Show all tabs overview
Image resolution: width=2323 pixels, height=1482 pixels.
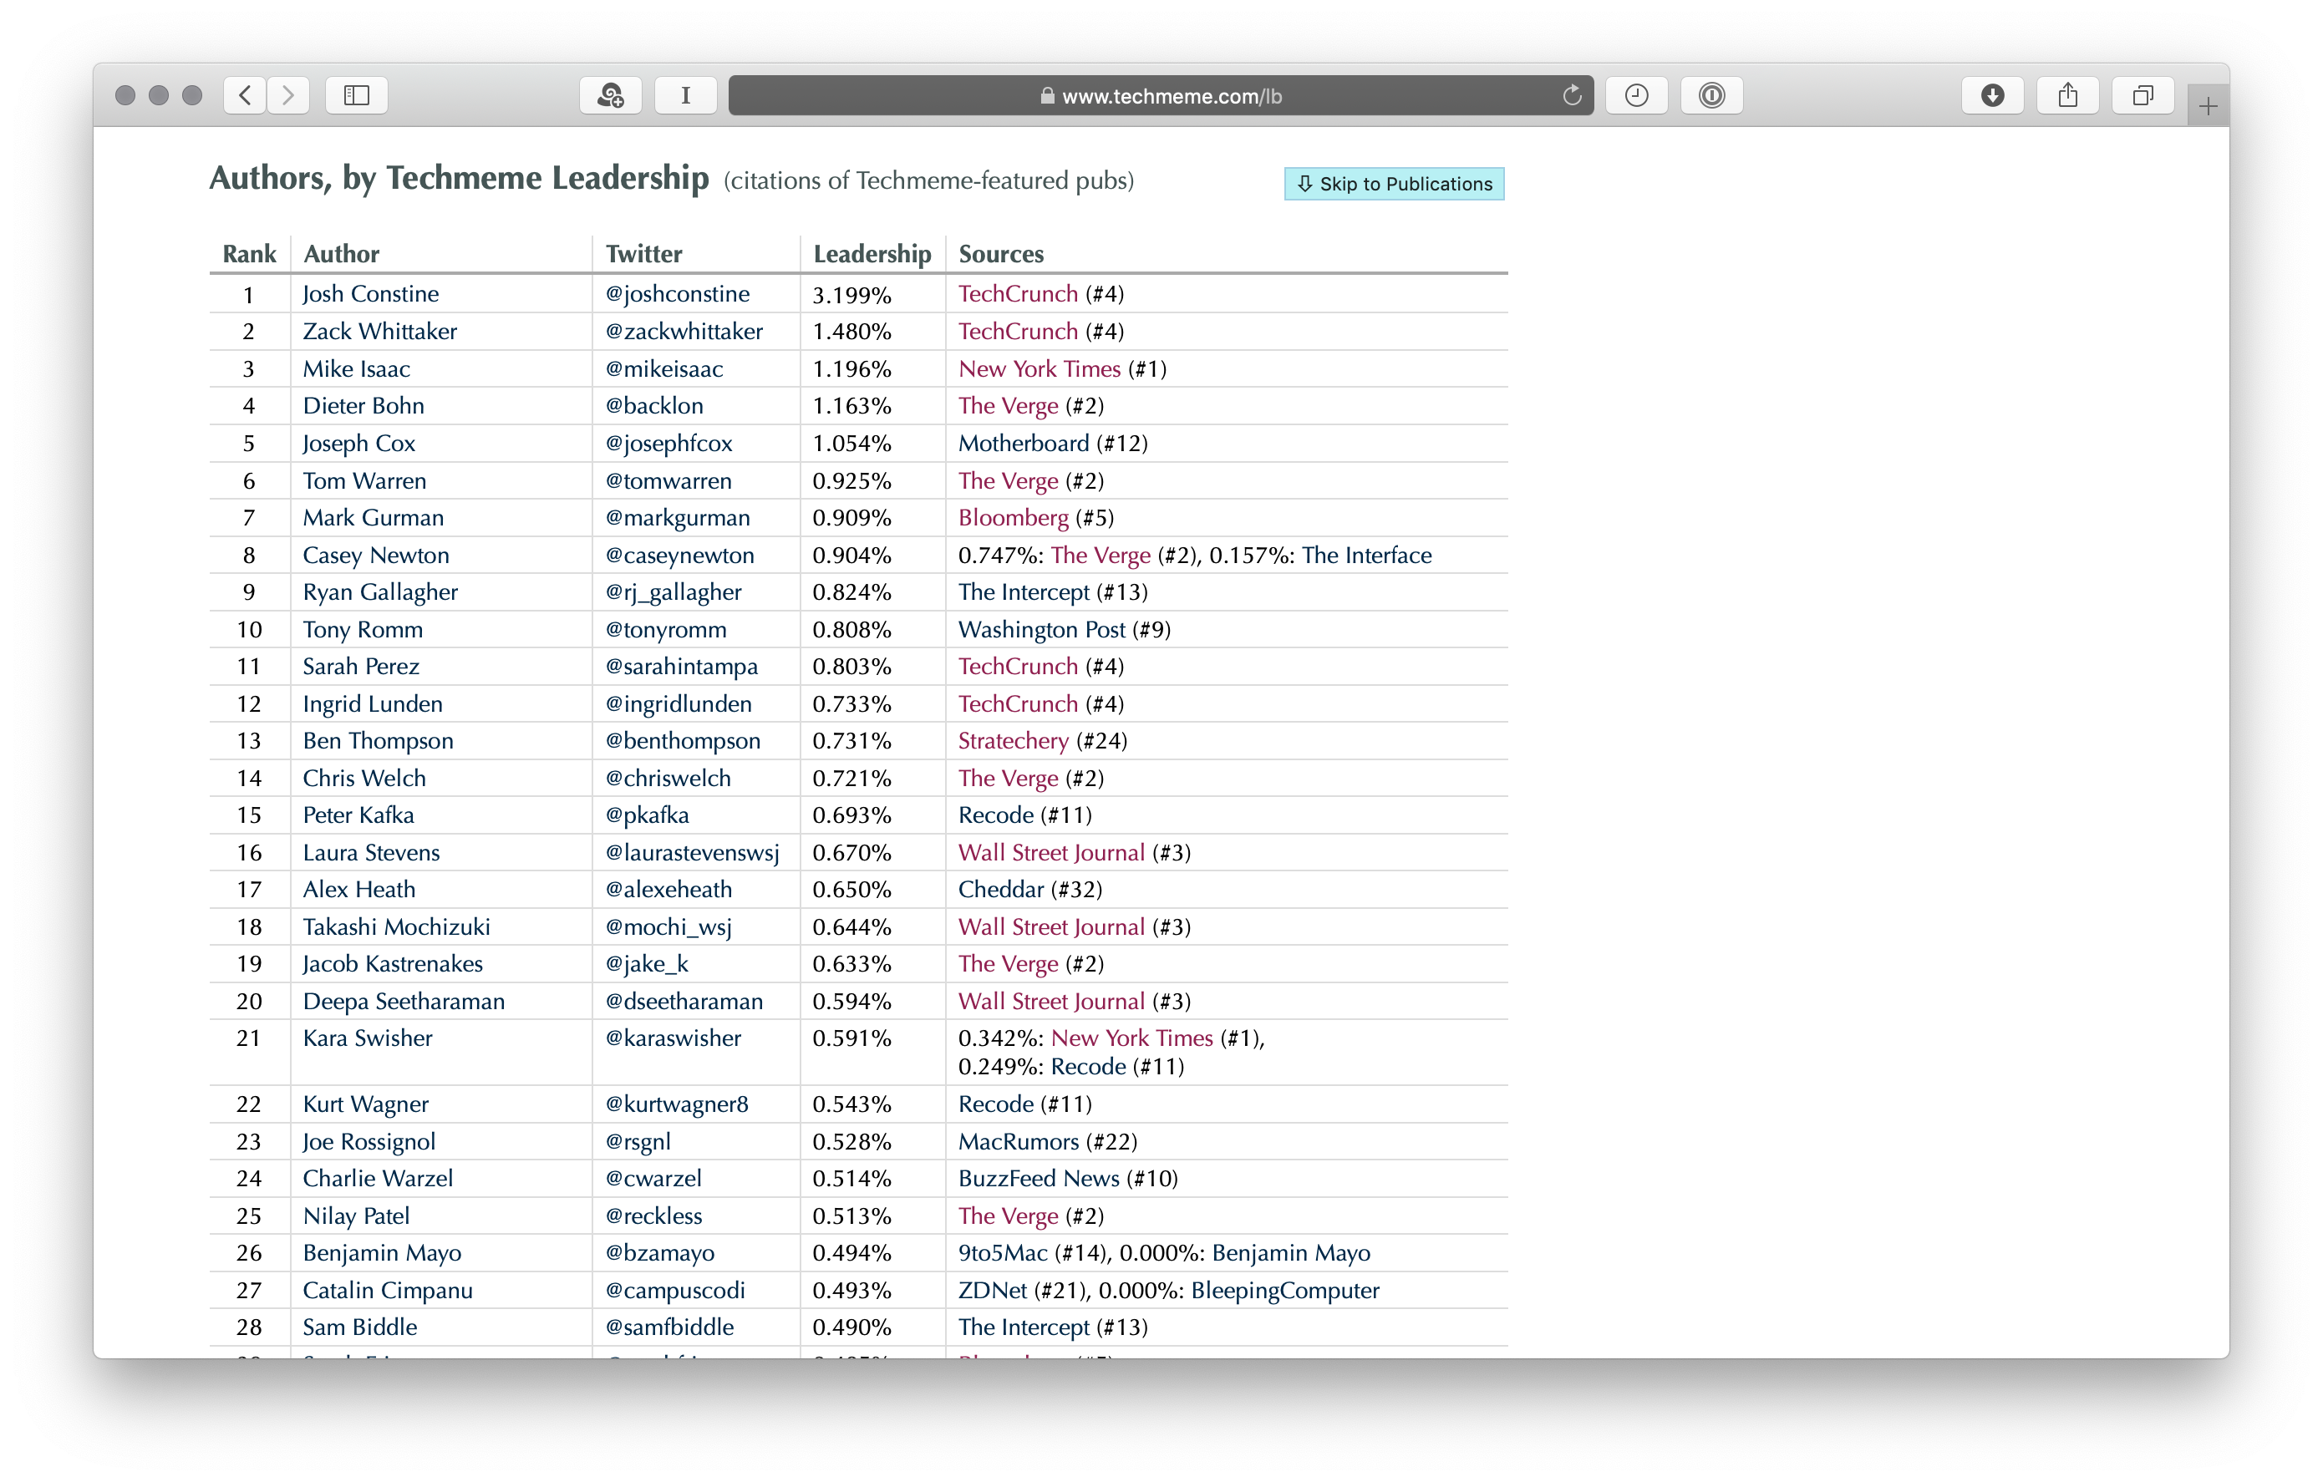point(2143,95)
